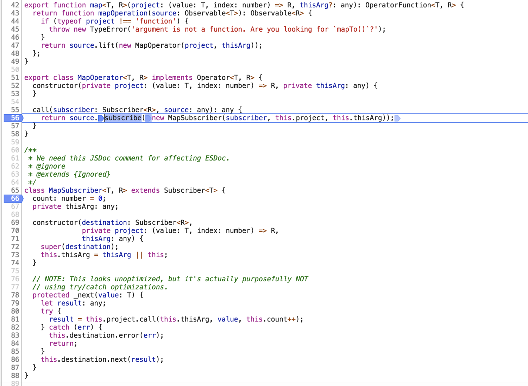528x386 pixels.
Task: Click the catch keyword on line 82
Action: point(59,327)
